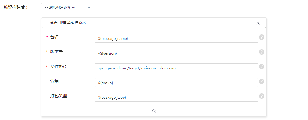
Task: Click the springmvc_demo.war file path field
Action: (x=176, y=68)
